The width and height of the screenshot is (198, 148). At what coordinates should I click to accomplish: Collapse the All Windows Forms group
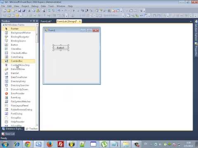(4, 25)
